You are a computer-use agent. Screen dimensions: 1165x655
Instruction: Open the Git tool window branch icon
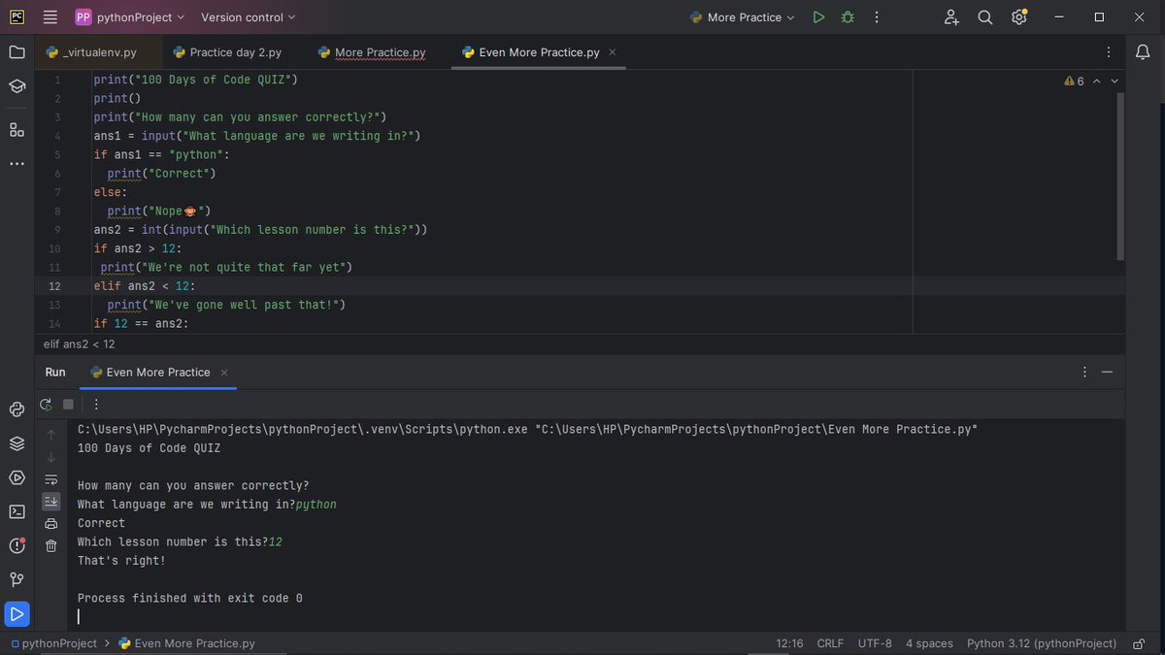[x=17, y=579]
